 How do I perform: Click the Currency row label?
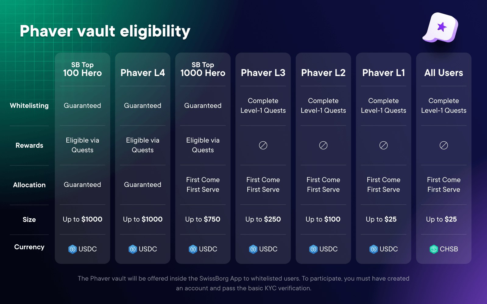29,247
